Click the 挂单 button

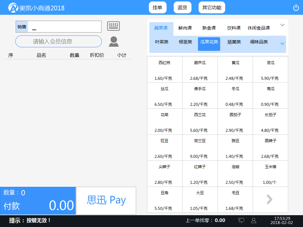tap(157, 7)
